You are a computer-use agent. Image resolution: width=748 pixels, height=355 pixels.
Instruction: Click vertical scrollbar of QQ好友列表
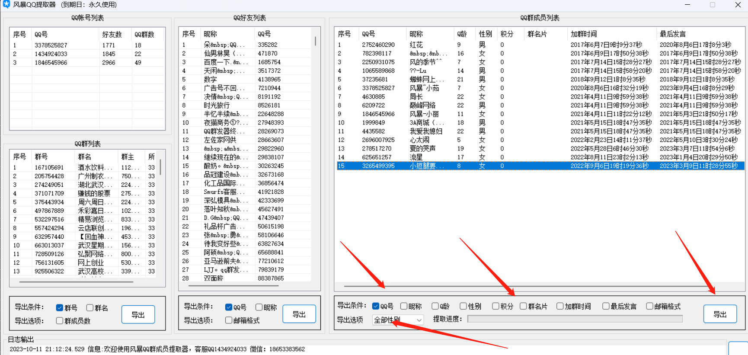315,41
